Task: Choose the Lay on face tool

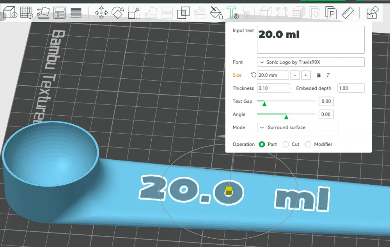Action: point(151,13)
